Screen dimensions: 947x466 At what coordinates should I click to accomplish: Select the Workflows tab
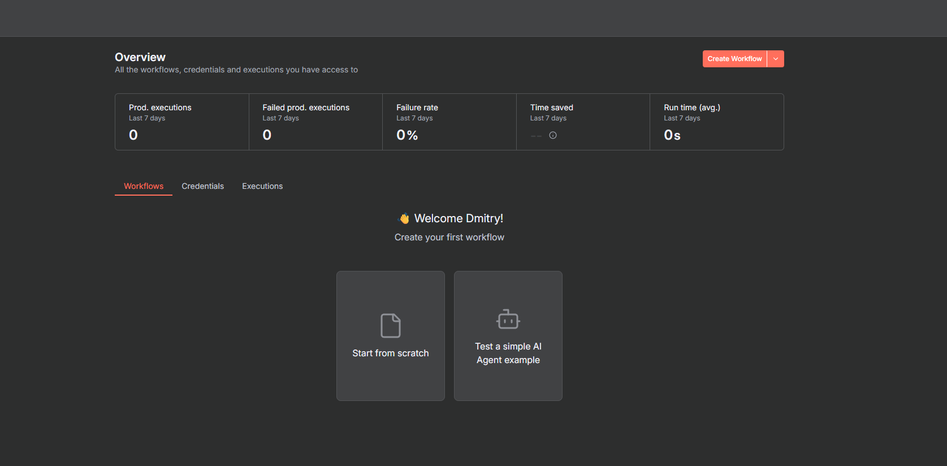pos(144,186)
